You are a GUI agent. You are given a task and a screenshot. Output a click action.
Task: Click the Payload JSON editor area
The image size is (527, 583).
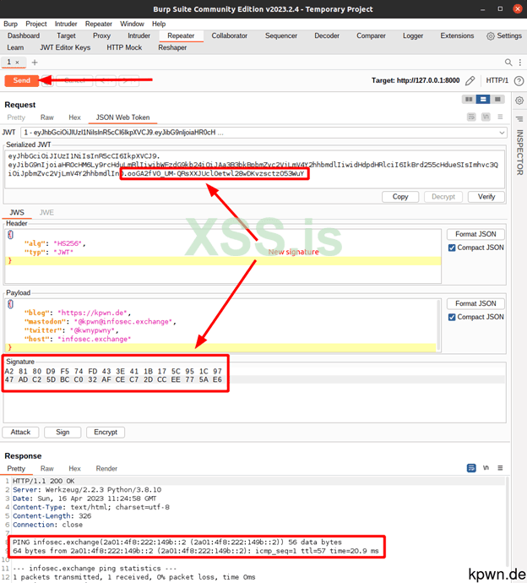(x=222, y=325)
